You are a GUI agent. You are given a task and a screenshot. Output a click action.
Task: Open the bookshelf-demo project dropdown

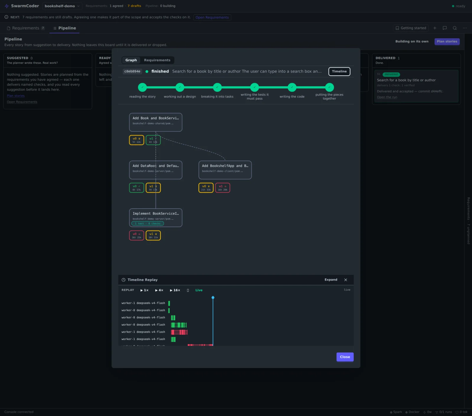(x=62, y=6)
